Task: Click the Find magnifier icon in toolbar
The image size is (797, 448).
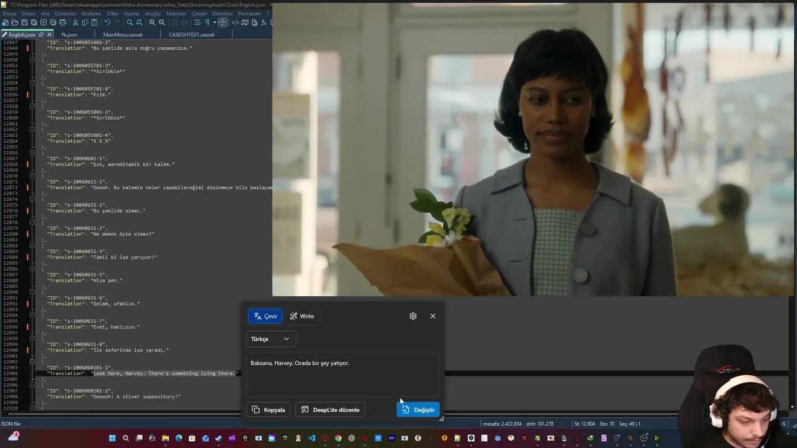Action: (x=130, y=22)
